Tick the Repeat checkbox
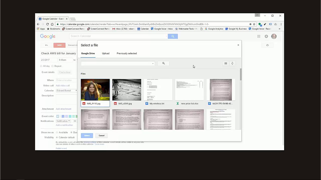The height and width of the screenshot is (180, 321). click(52, 66)
